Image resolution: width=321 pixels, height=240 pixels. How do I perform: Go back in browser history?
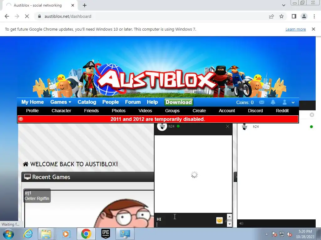pos(7,16)
